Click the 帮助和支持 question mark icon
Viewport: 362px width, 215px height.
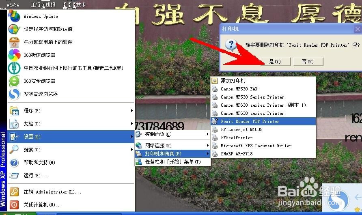pos(14,163)
